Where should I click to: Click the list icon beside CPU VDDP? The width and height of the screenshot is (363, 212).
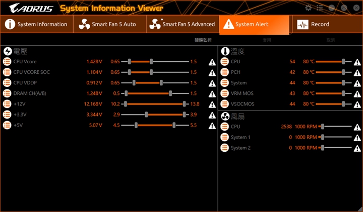pos(7,83)
